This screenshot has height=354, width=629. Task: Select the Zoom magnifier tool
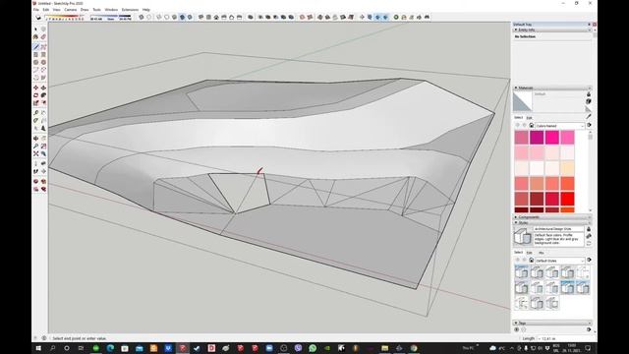35,146
